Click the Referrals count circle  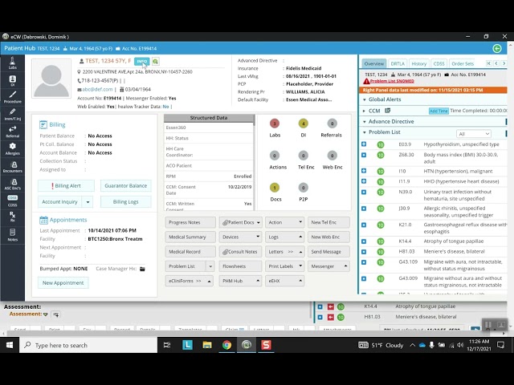332,124
